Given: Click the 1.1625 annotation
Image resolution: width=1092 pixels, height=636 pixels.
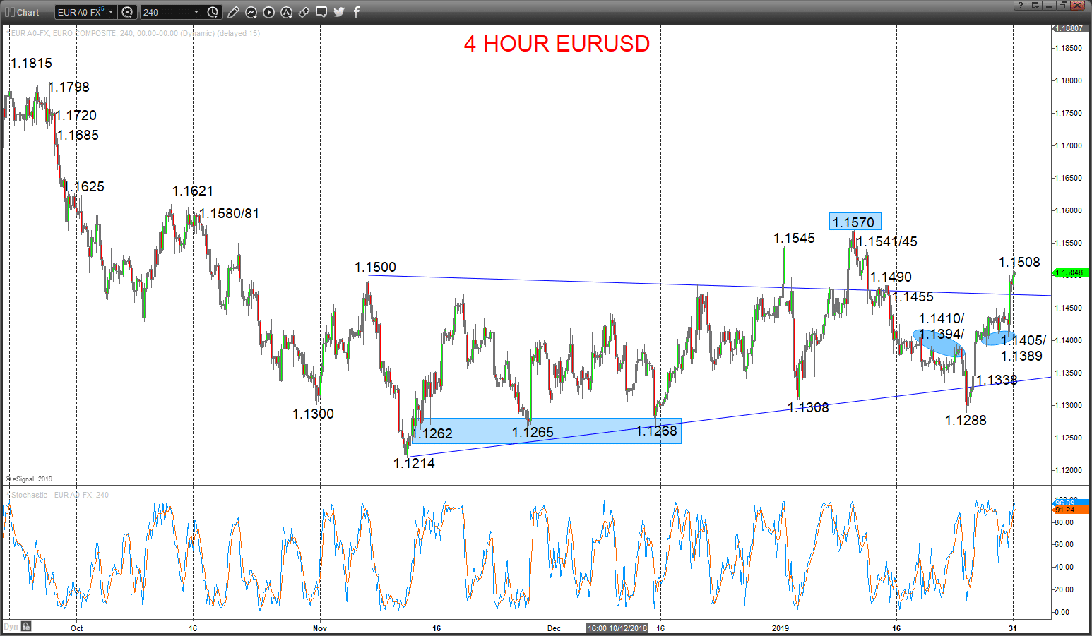Looking at the screenshot, I should coord(84,186).
